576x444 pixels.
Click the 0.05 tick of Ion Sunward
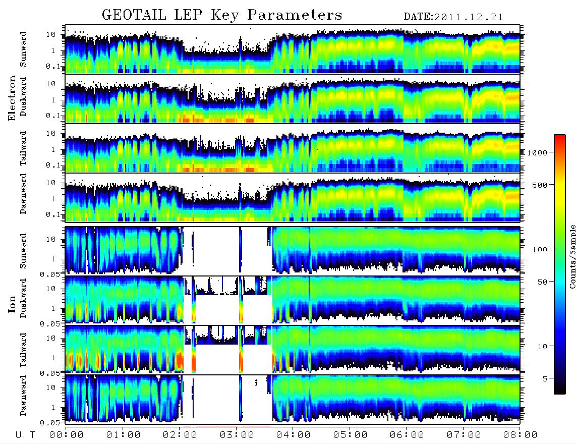click(50, 274)
